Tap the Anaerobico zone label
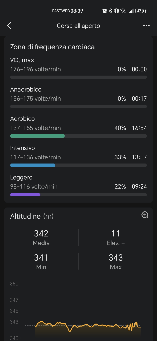The width and height of the screenshot is (157, 341). click(26, 90)
